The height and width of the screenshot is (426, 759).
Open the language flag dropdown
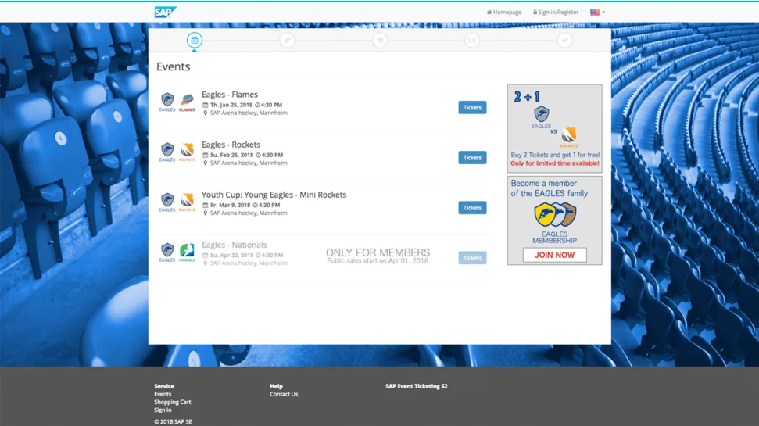597,12
